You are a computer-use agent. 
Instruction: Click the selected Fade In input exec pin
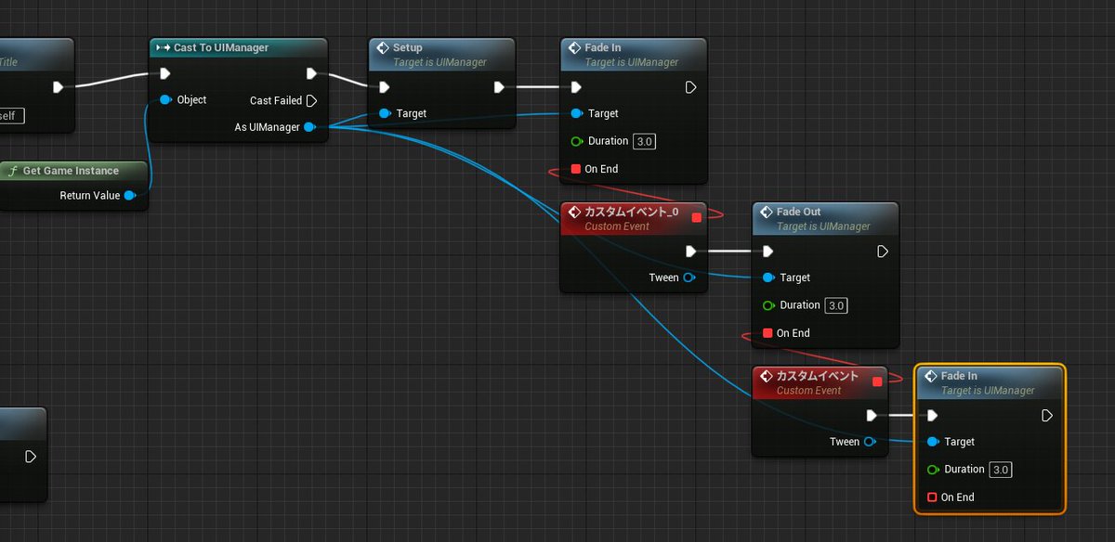(x=932, y=416)
